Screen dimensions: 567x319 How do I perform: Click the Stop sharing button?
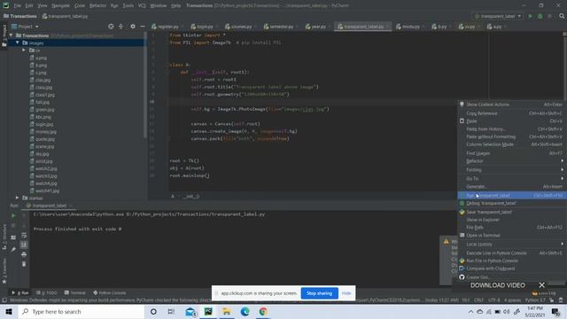pyautogui.click(x=319, y=293)
